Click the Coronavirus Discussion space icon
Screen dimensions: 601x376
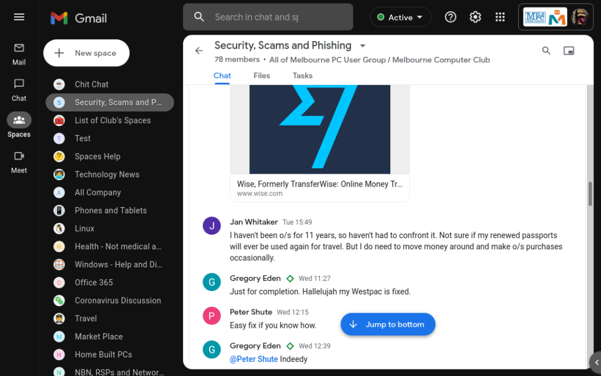click(x=59, y=300)
